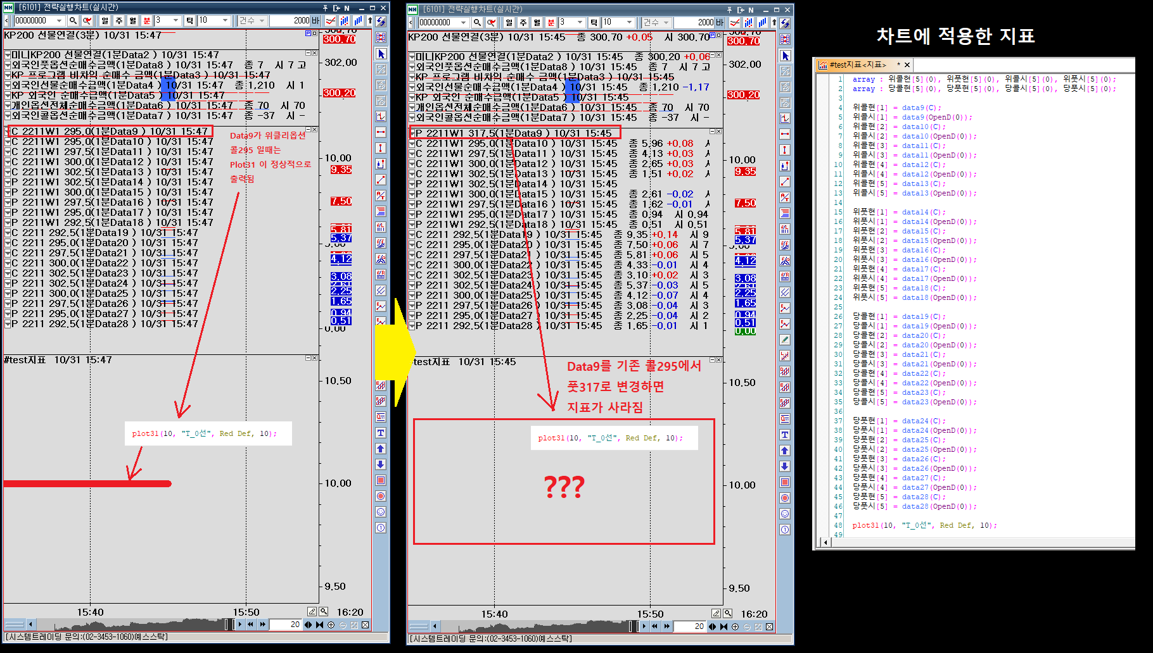Image resolution: width=1153 pixels, height=653 pixels.
Task: Select the diagonal trend line tool in right chart sidebar
Action: coord(785,182)
